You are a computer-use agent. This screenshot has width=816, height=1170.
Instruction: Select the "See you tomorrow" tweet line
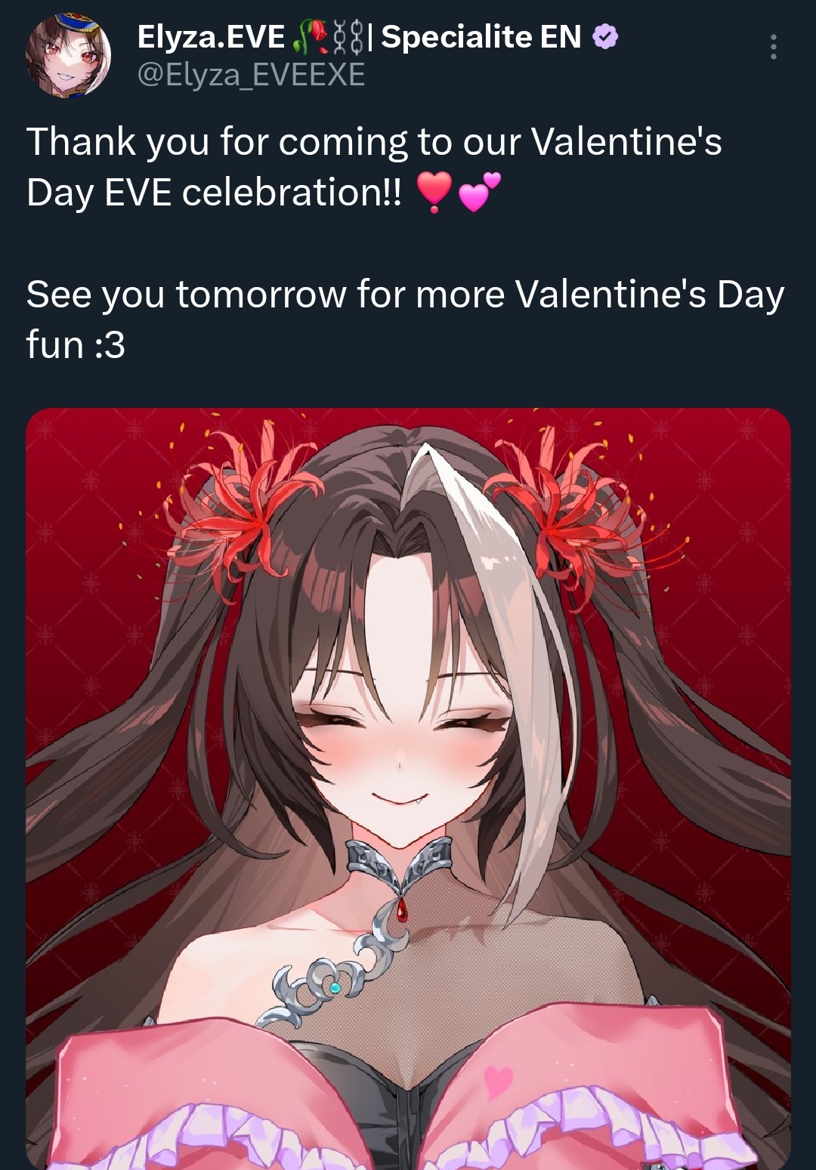click(x=405, y=320)
